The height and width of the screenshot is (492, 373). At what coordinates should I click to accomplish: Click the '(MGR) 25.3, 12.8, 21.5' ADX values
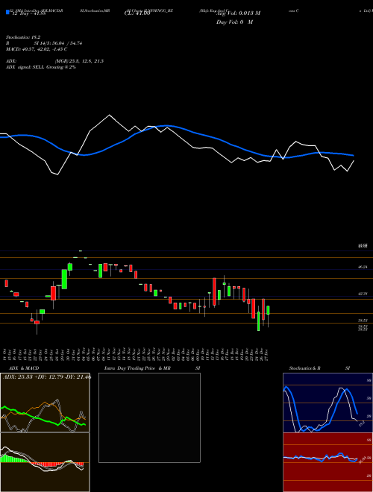pyautogui.click(x=79, y=61)
